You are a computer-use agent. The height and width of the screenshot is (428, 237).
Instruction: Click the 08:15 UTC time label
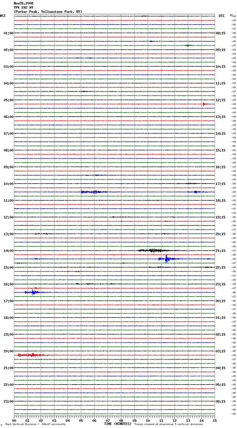[x=221, y=33]
